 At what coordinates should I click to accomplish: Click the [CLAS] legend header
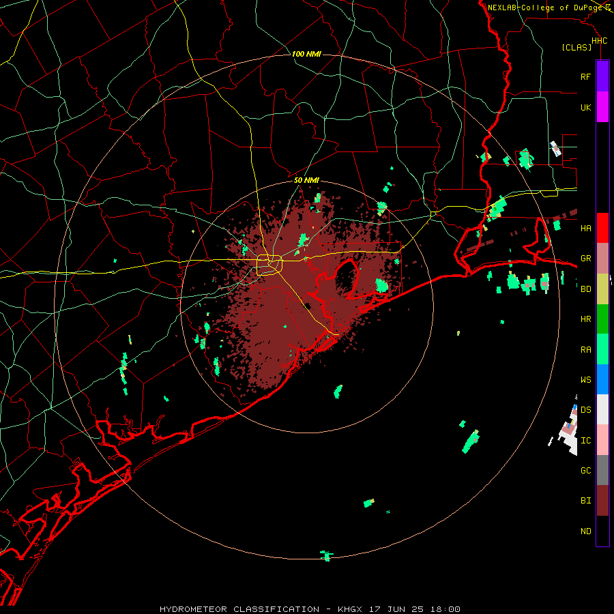(x=576, y=47)
